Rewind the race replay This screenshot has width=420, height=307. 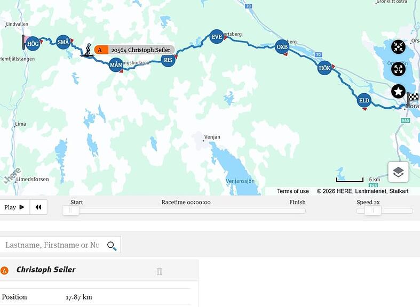point(38,207)
